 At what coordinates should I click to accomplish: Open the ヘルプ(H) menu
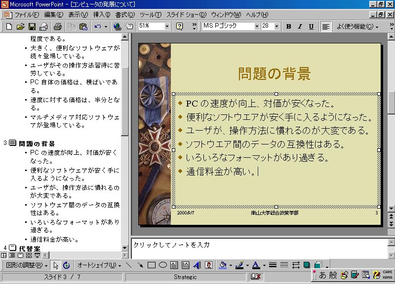click(x=257, y=15)
